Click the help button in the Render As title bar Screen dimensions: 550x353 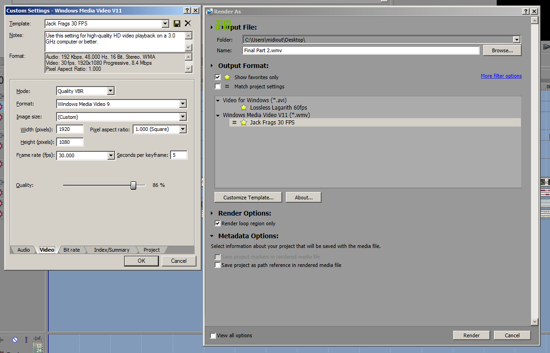(526, 11)
